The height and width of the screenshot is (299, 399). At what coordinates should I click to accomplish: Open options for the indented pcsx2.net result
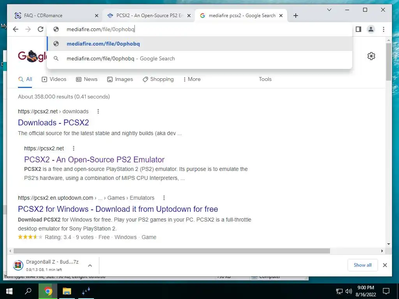[x=74, y=148]
